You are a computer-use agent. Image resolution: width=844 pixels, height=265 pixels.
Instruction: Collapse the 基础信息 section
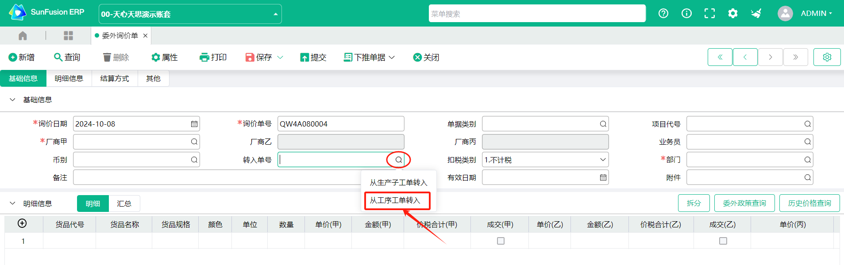pyautogui.click(x=12, y=100)
